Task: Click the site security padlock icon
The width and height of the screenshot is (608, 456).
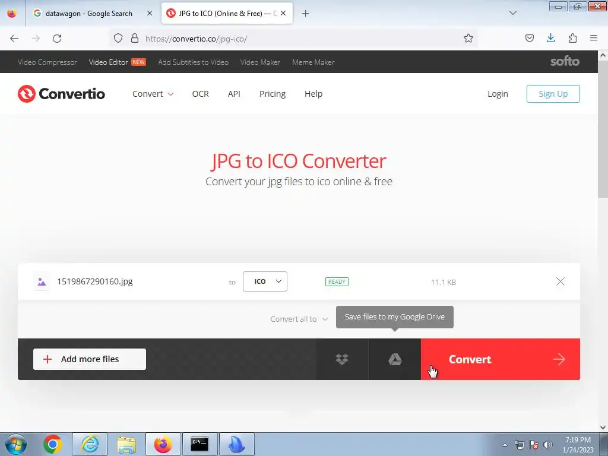Action: pos(135,39)
